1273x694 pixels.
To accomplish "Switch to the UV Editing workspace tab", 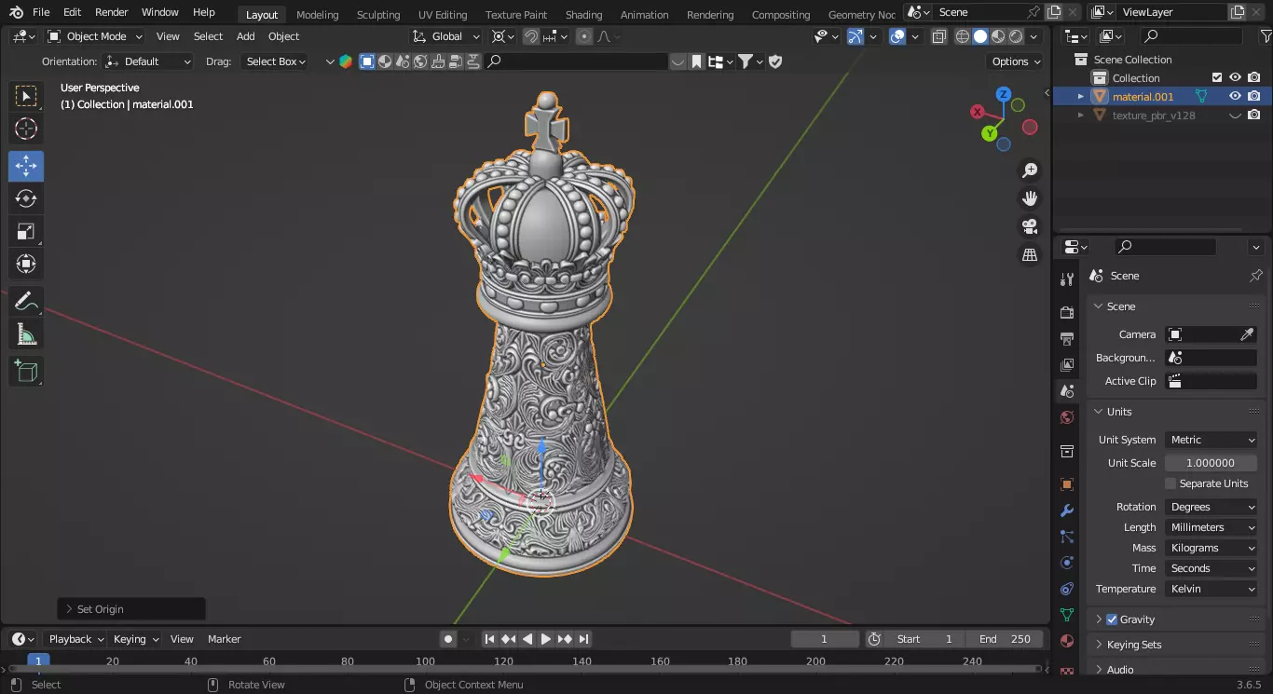I will tap(443, 14).
